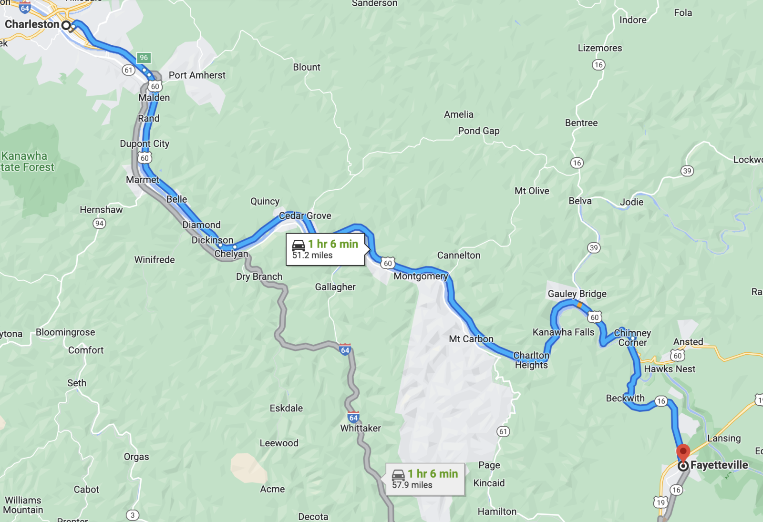
Task: Click the Chimney Corner label
Action: pyautogui.click(x=633, y=338)
